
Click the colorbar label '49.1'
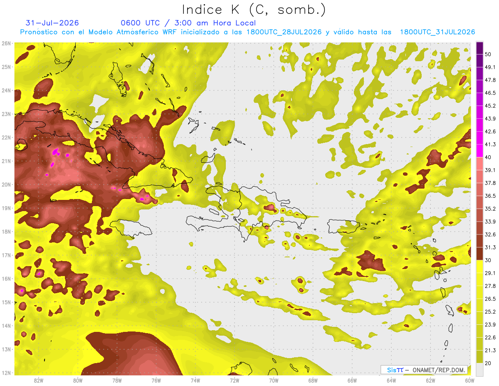[490, 67]
